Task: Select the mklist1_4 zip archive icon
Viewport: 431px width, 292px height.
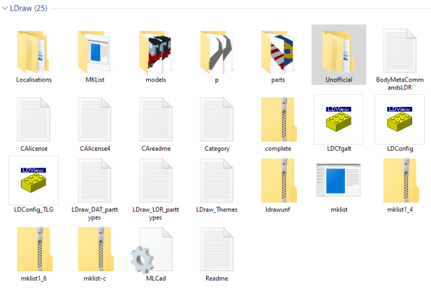Action: [x=401, y=180]
